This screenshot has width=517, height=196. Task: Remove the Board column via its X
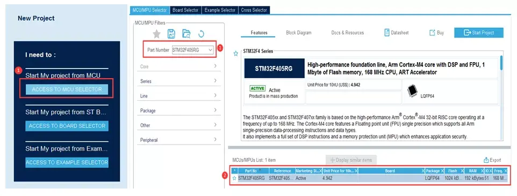coord(423,171)
